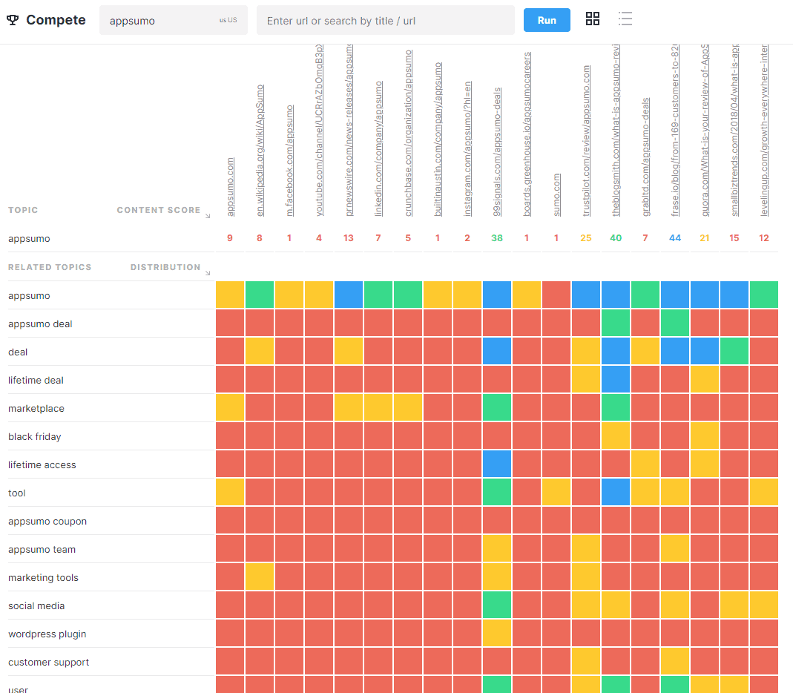Click the appsumo team topic label

(42, 549)
